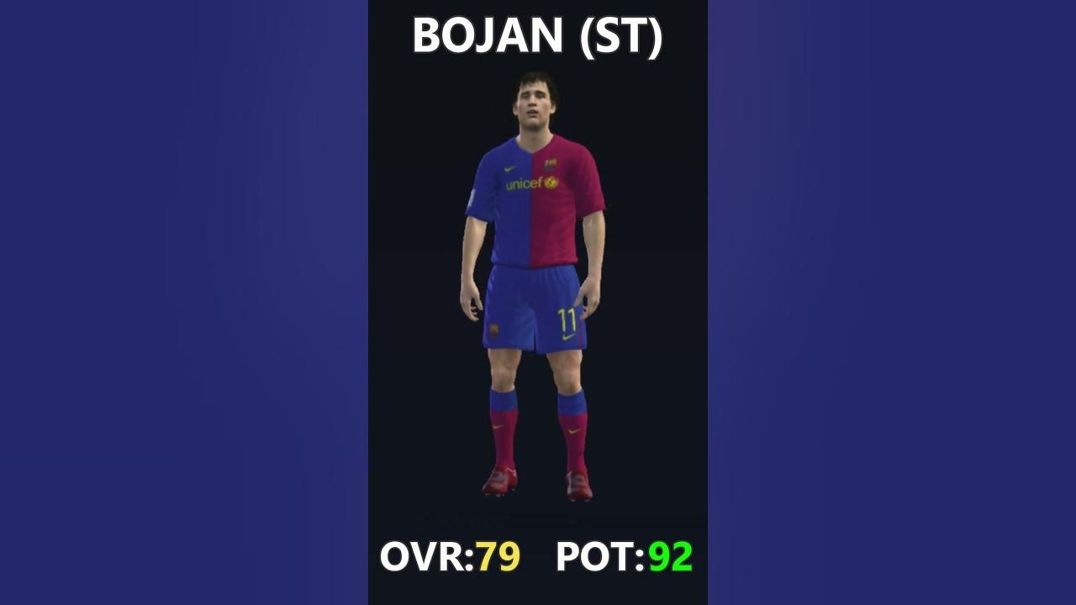1076x605 pixels.
Task: Click the Nike swoosh on the shirt
Action: (x=510, y=169)
